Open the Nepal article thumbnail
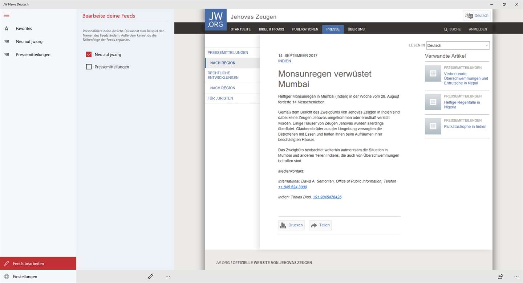 point(433,73)
